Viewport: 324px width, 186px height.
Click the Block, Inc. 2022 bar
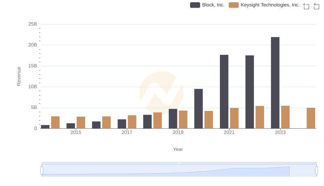(x=249, y=92)
